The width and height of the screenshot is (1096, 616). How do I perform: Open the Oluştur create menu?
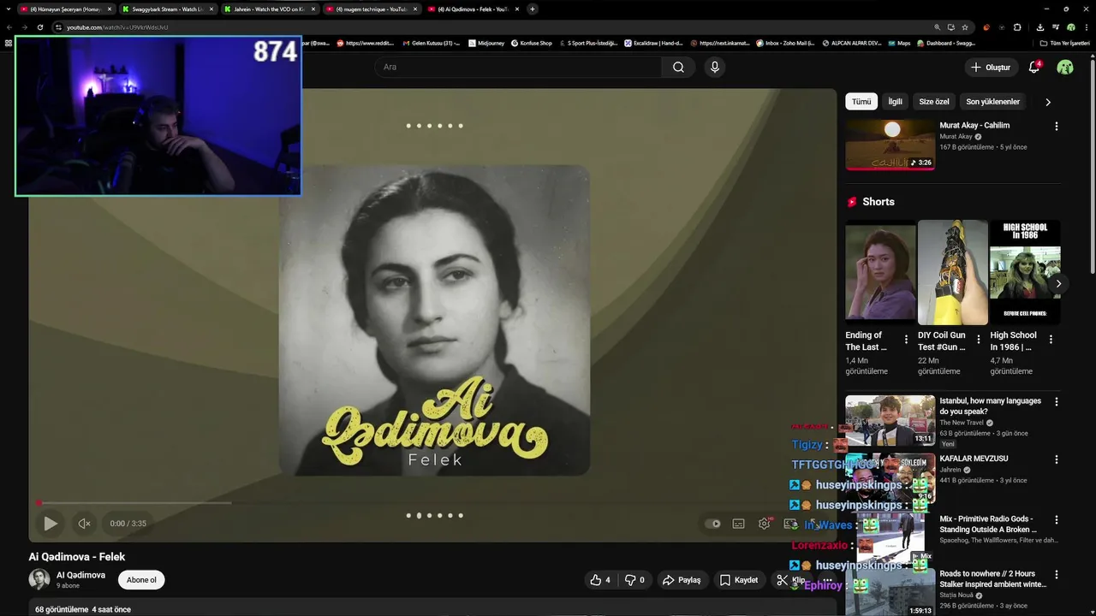pos(991,67)
